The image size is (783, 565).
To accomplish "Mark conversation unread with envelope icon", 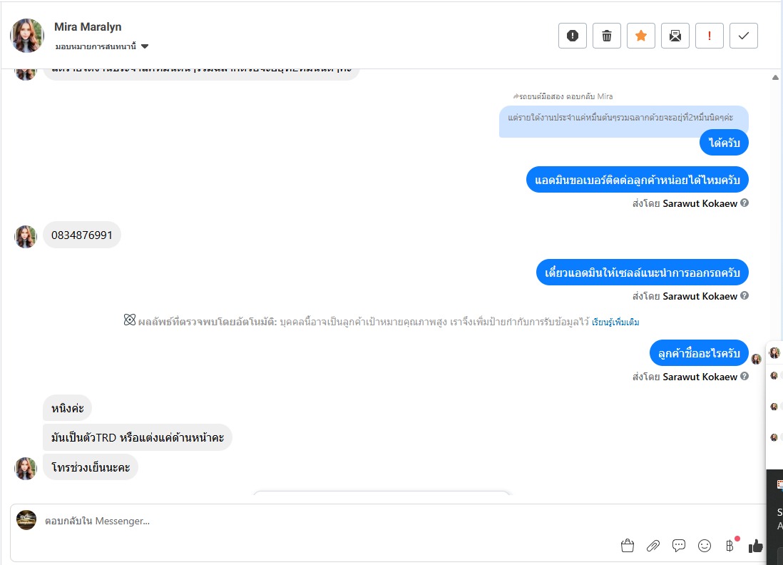I will coord(675,36).
